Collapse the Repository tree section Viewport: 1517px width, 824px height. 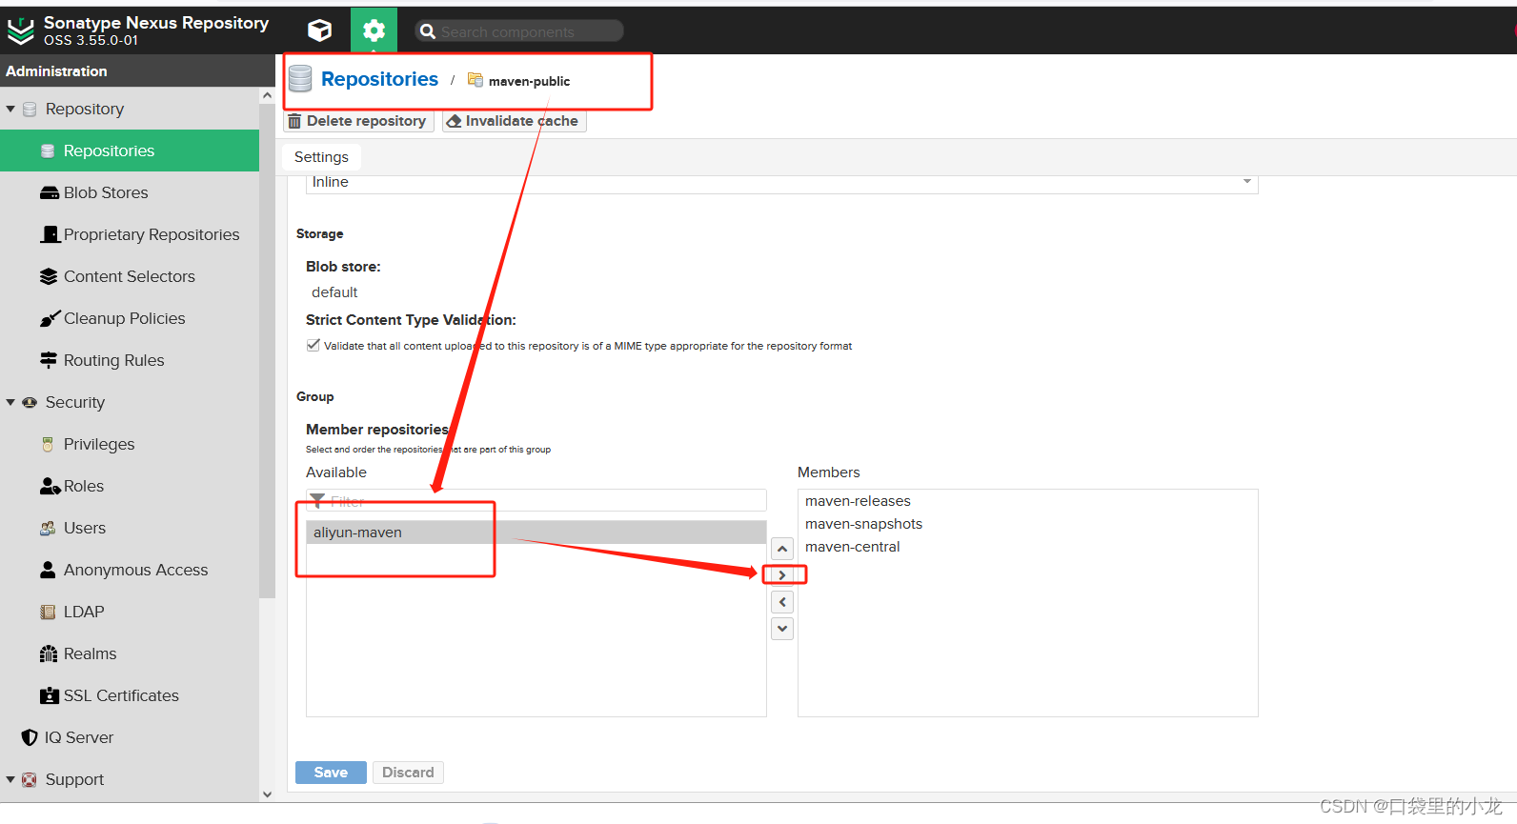10,109
